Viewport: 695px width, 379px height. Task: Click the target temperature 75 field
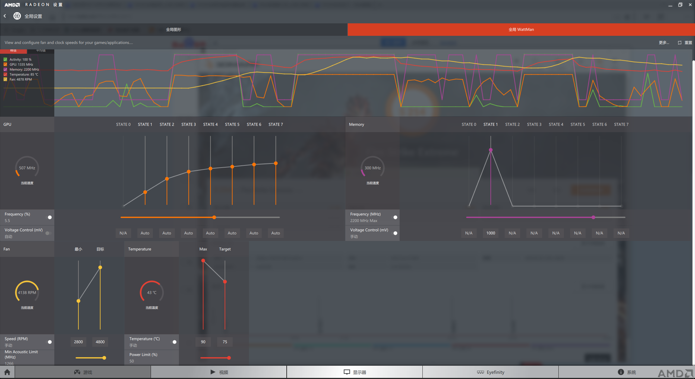coord(225,342)
